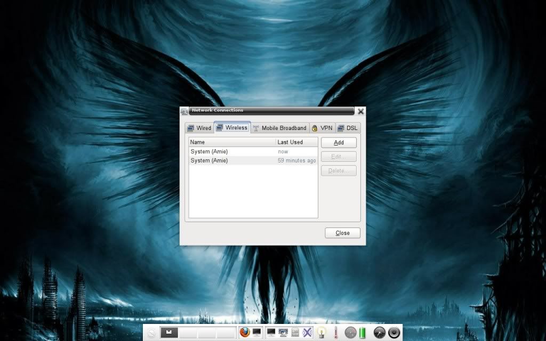Open the terminal launcher beside Firefox
The width and height of the screenshot is (546, 341).
click(x=257, y=332)
